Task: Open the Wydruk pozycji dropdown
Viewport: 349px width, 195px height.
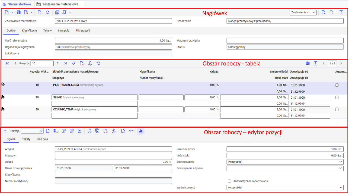Action: pyautogui.click(x=285, y=187)
